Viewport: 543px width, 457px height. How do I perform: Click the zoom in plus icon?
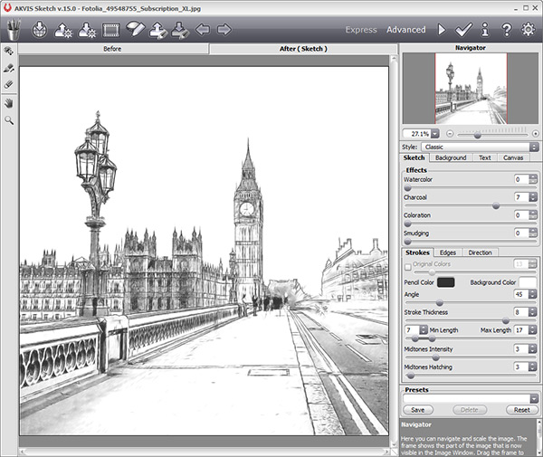point(536,134)
